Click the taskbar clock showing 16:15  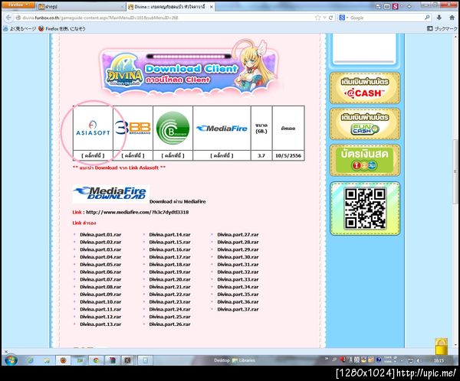439,360
